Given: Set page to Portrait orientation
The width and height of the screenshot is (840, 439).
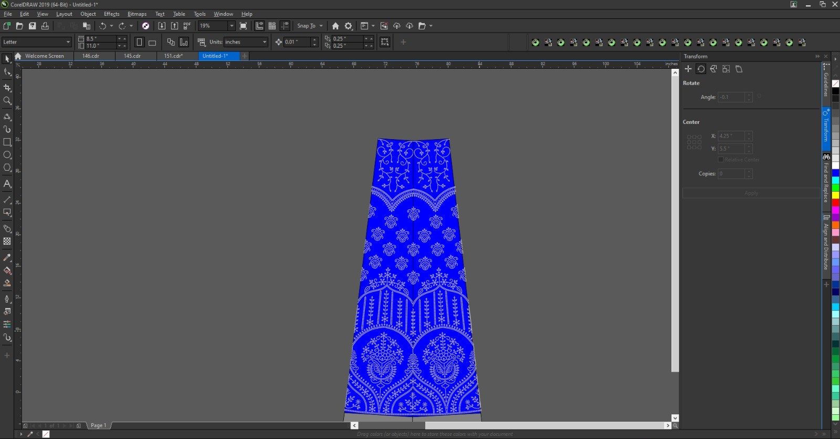Looking at the screenshot, I should [x=139, y=42].
